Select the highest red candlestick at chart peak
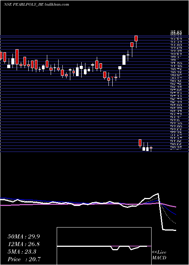 pos(136,38)
